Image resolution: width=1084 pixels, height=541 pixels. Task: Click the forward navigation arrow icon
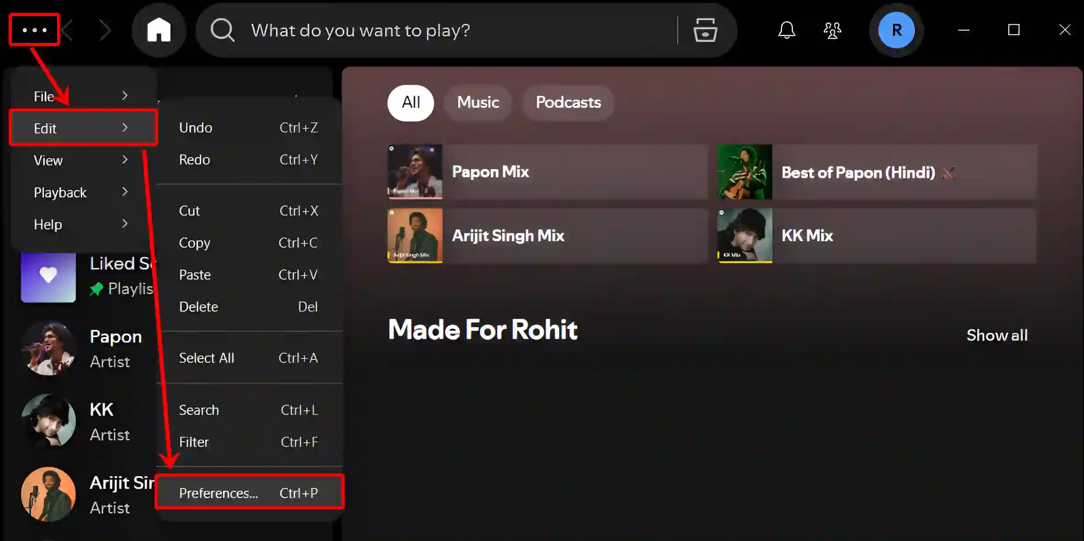[x=104, y=31]
